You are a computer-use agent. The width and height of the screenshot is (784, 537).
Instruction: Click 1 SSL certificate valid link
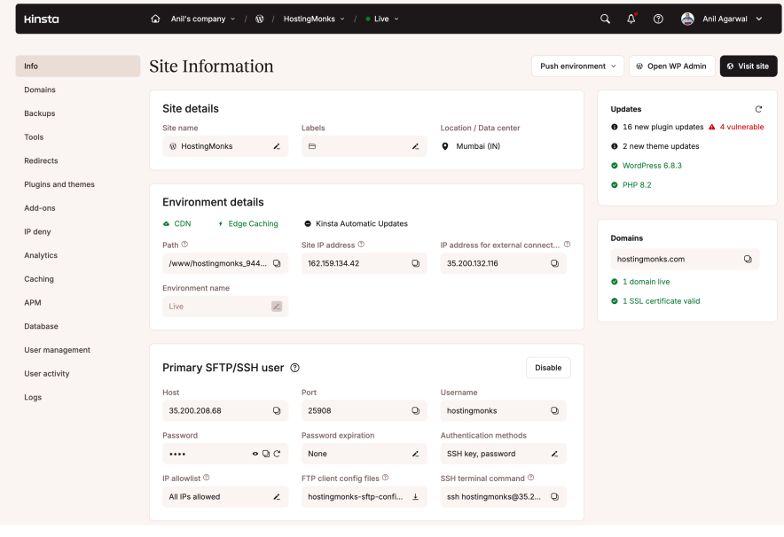[x=661, y=301]
